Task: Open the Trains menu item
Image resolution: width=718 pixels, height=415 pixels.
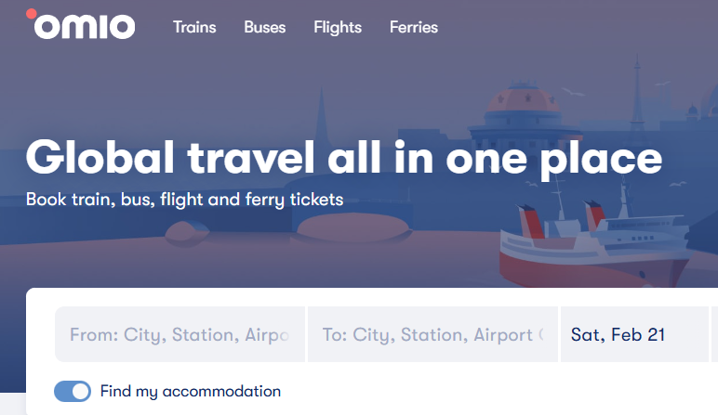Action: [x=194, y=28]
